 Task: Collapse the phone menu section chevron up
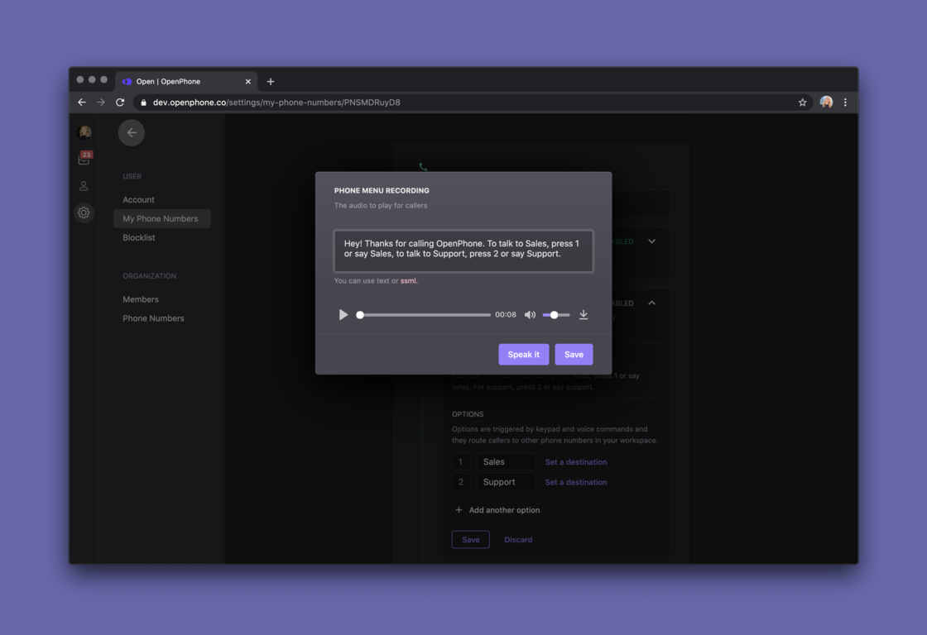(x=651, y=303)
